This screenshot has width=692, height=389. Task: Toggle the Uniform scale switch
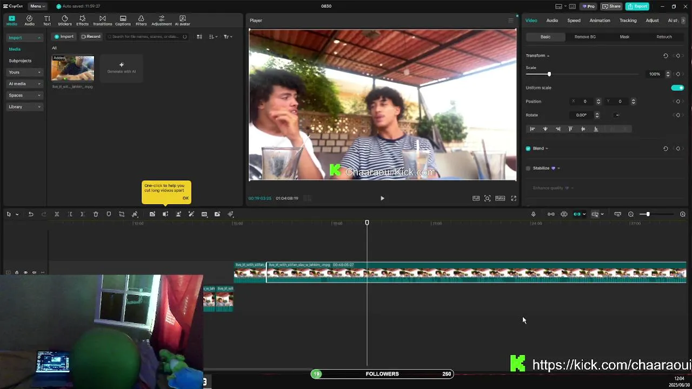677,88
